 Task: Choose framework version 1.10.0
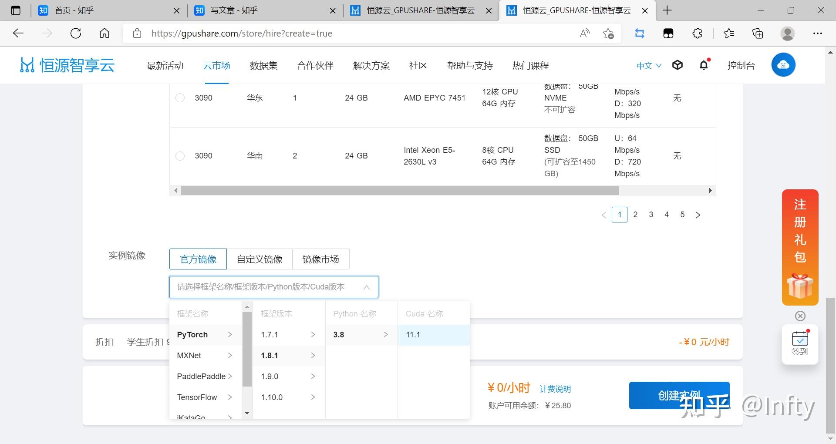pos(289,397)
